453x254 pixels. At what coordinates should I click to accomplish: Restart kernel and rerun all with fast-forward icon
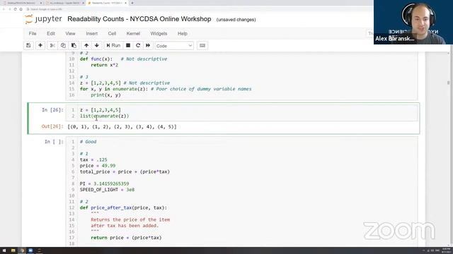point(148,45)
